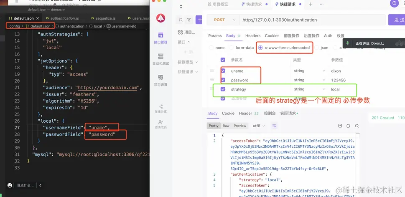Open the 自动化测试 sidebar section
405x197 pixels.
(x=160, y=59)
